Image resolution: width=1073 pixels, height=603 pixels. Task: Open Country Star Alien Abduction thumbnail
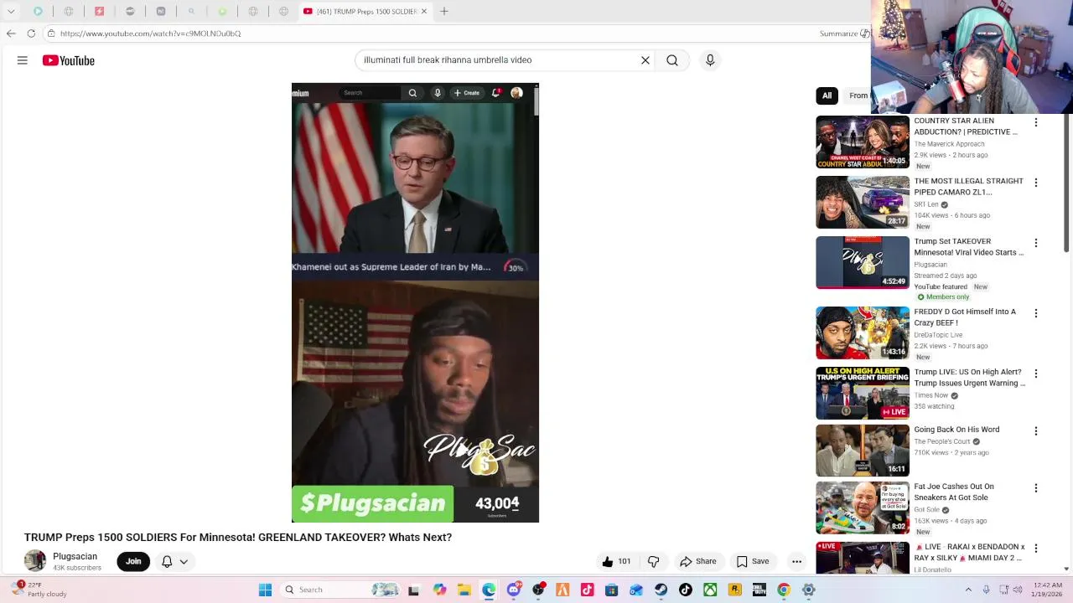point(863,142)
